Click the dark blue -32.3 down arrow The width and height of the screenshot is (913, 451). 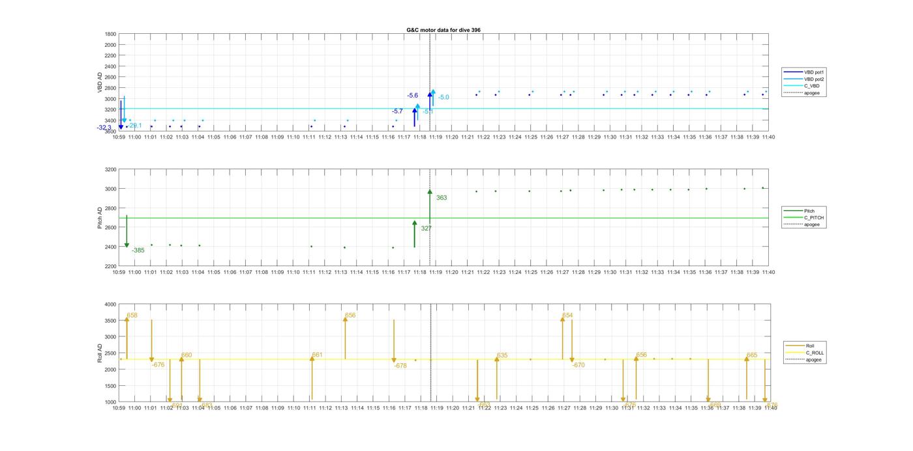coord(121,115)
